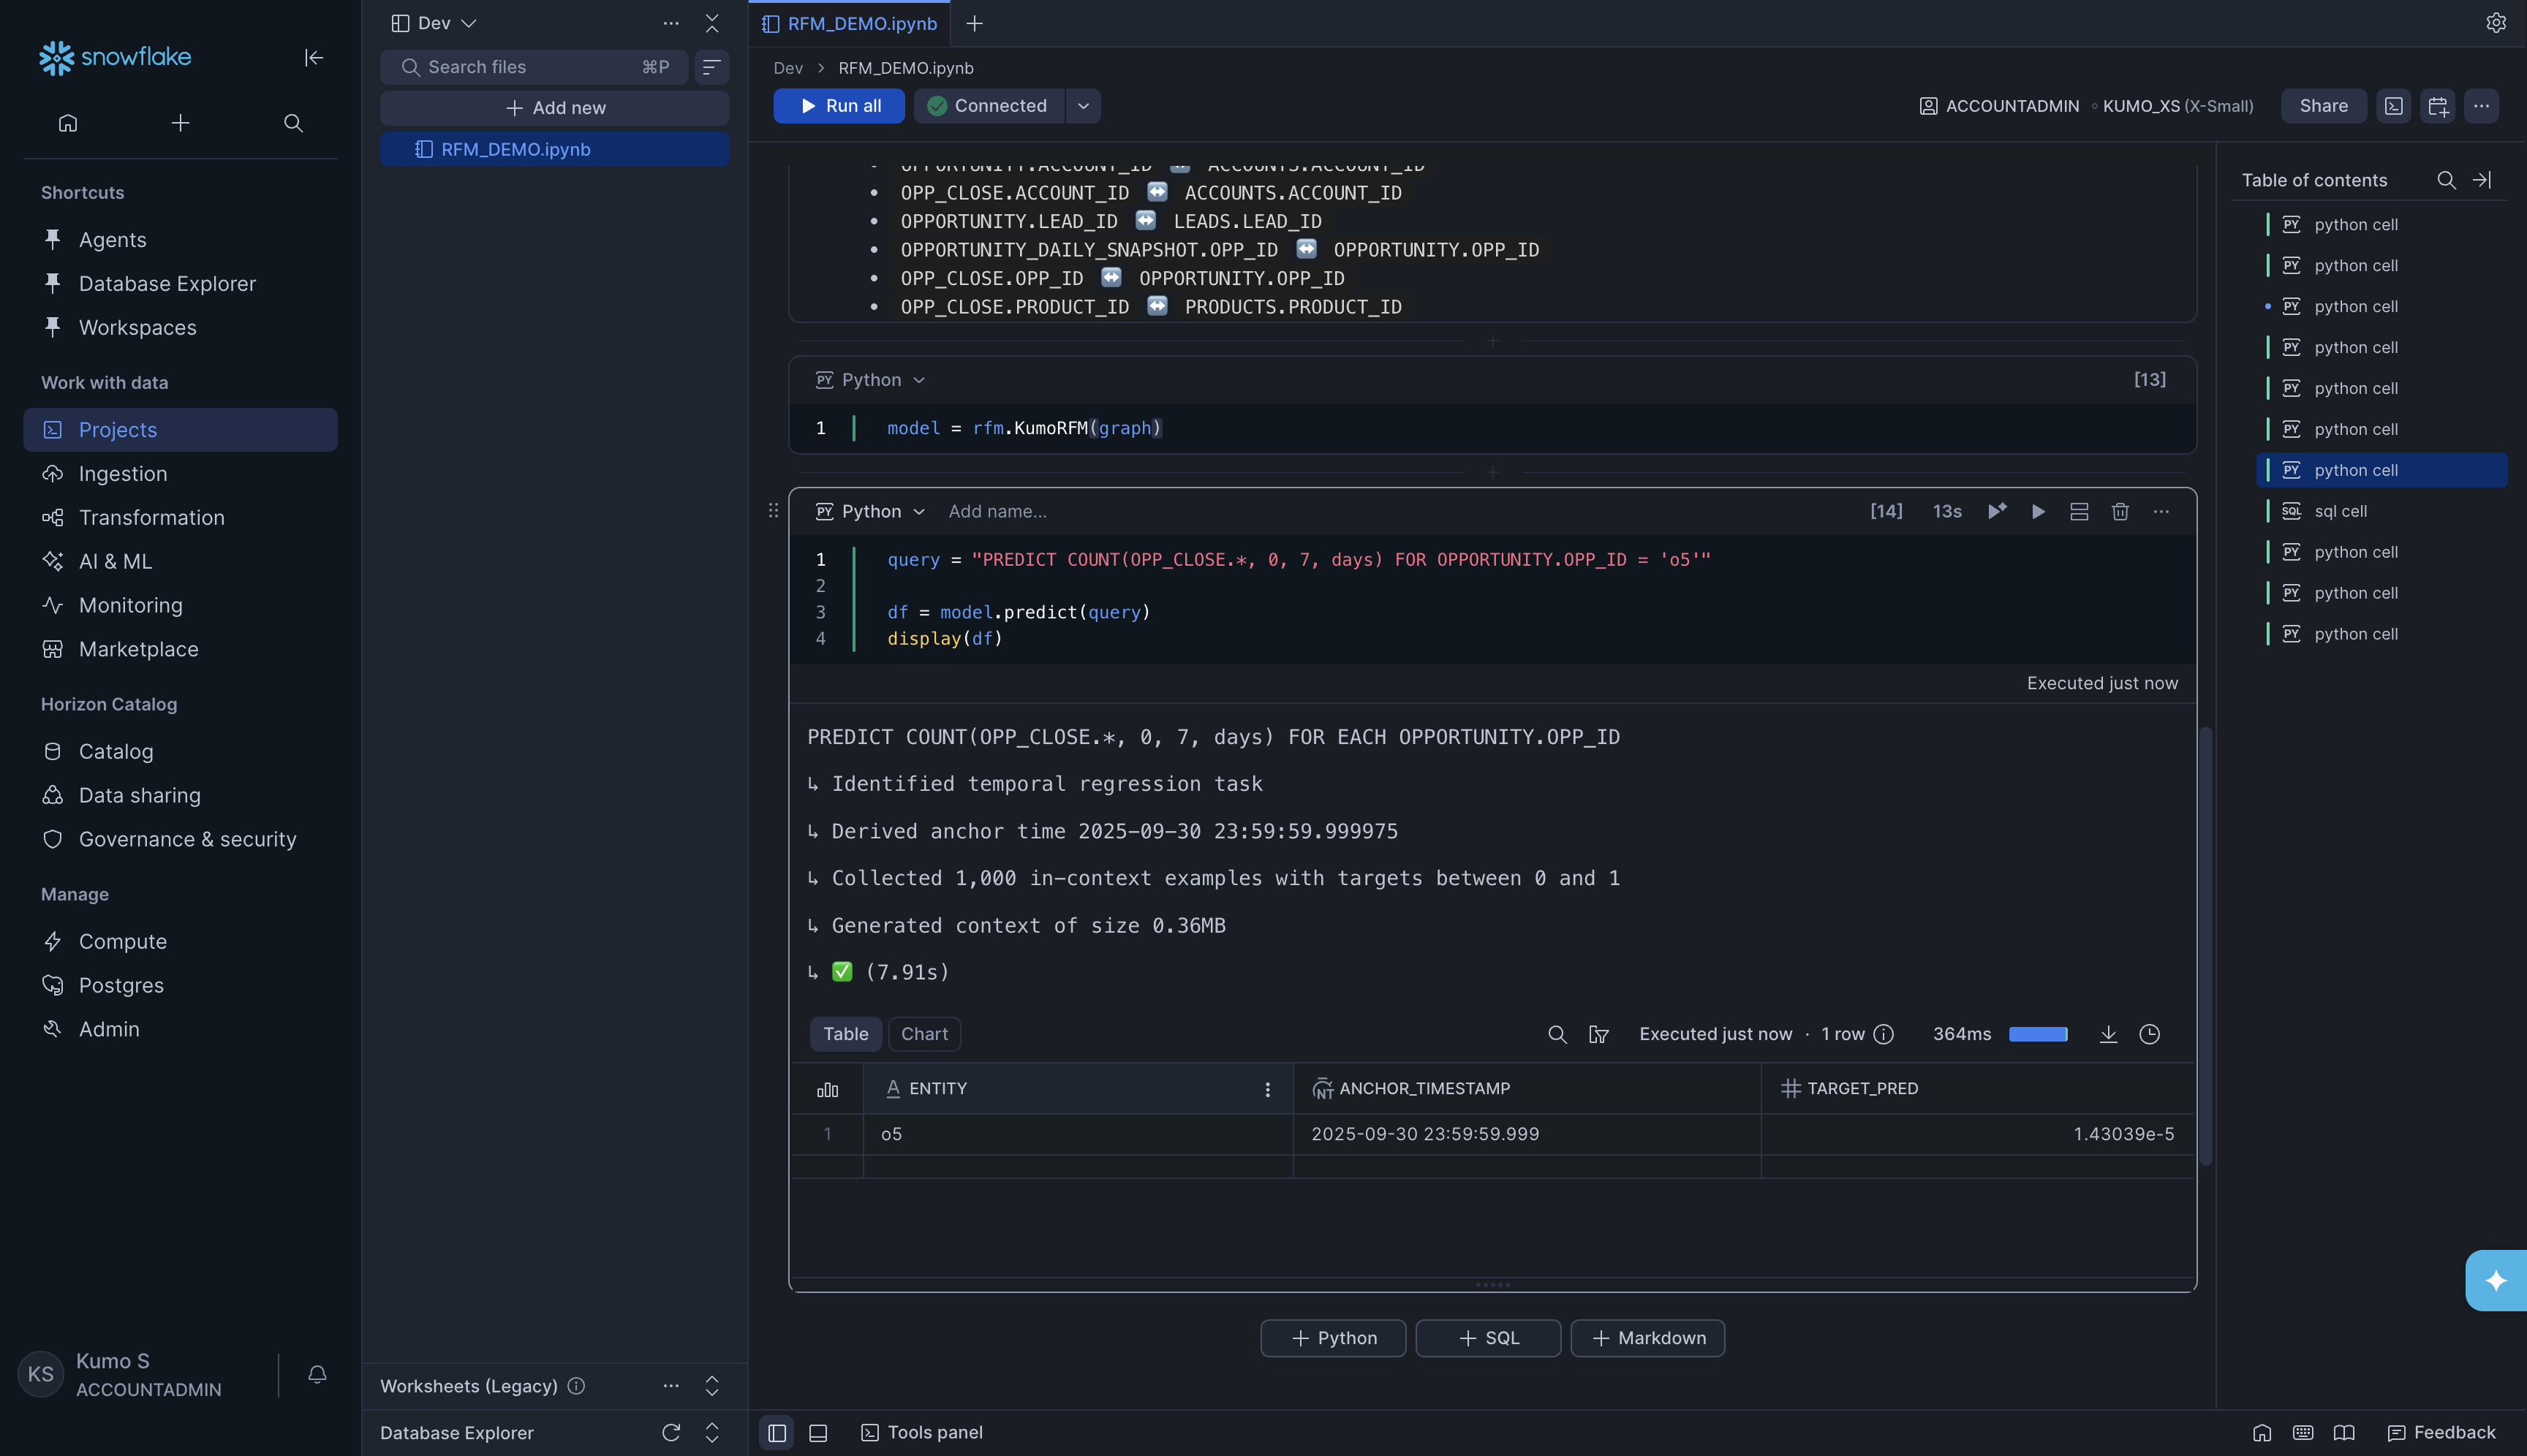Download the result table

(2108, 1034)
